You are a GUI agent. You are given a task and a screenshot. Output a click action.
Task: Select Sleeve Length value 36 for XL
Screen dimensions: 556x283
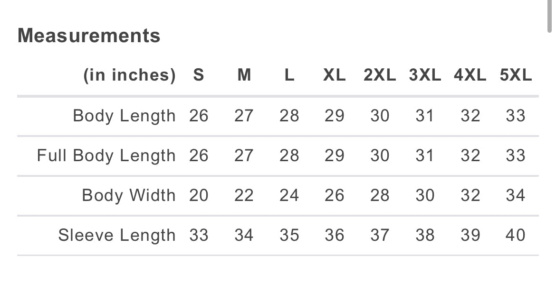click(x=334, y=235)
